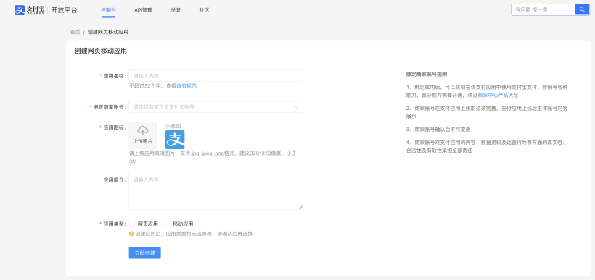The height and width of the screenshot is (280, 595).
Task: Open the API管理 tab
Action: pyautogui.click(x=144, y=10)
